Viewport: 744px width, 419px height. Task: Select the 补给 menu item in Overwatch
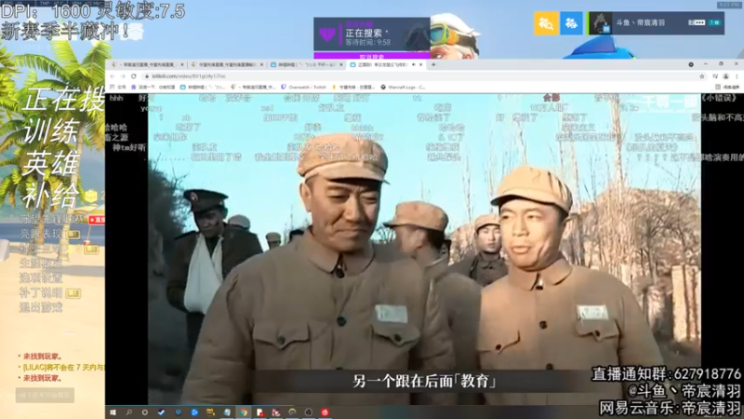(x=51, y=195)
